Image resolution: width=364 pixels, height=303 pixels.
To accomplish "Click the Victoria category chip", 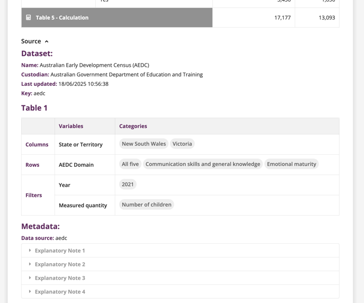I will point(182,144).
